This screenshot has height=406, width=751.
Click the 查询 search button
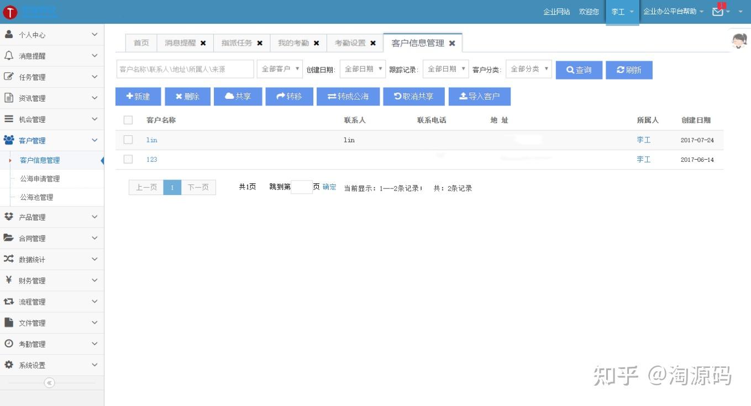click(579, 70)
